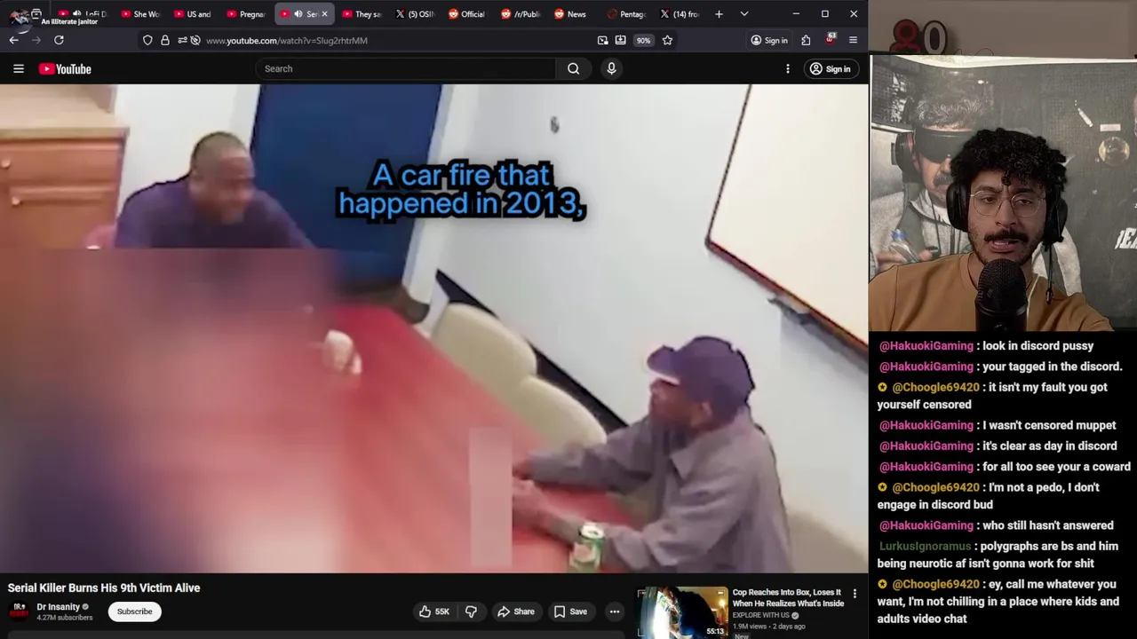Open a new browser tab with plus

click(x=719, y=14)
